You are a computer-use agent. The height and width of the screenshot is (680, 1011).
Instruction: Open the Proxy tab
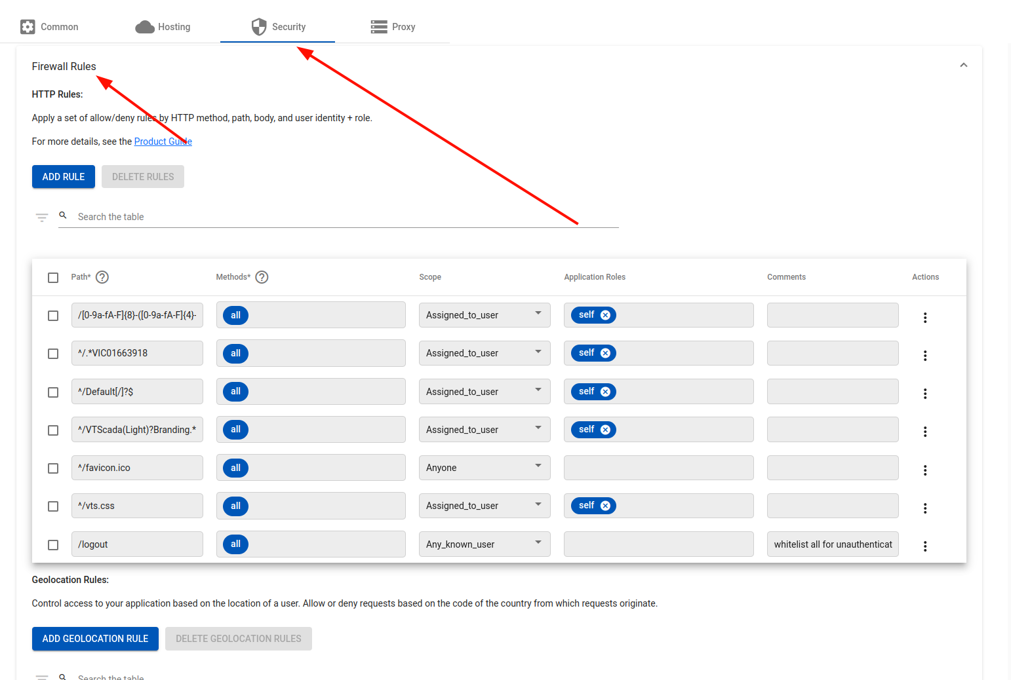(x=393, y=27)
